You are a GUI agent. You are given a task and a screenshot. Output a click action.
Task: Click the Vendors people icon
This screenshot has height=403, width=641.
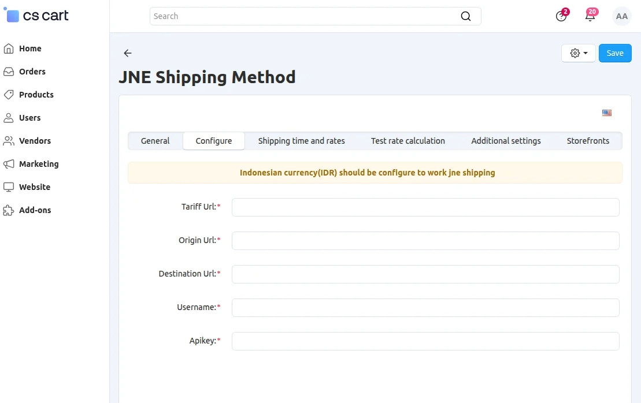pos(9,141)
